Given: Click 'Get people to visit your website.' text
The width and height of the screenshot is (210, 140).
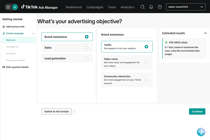Looking at the screenshot, I should pyautogui.click(x=120, y=49).
